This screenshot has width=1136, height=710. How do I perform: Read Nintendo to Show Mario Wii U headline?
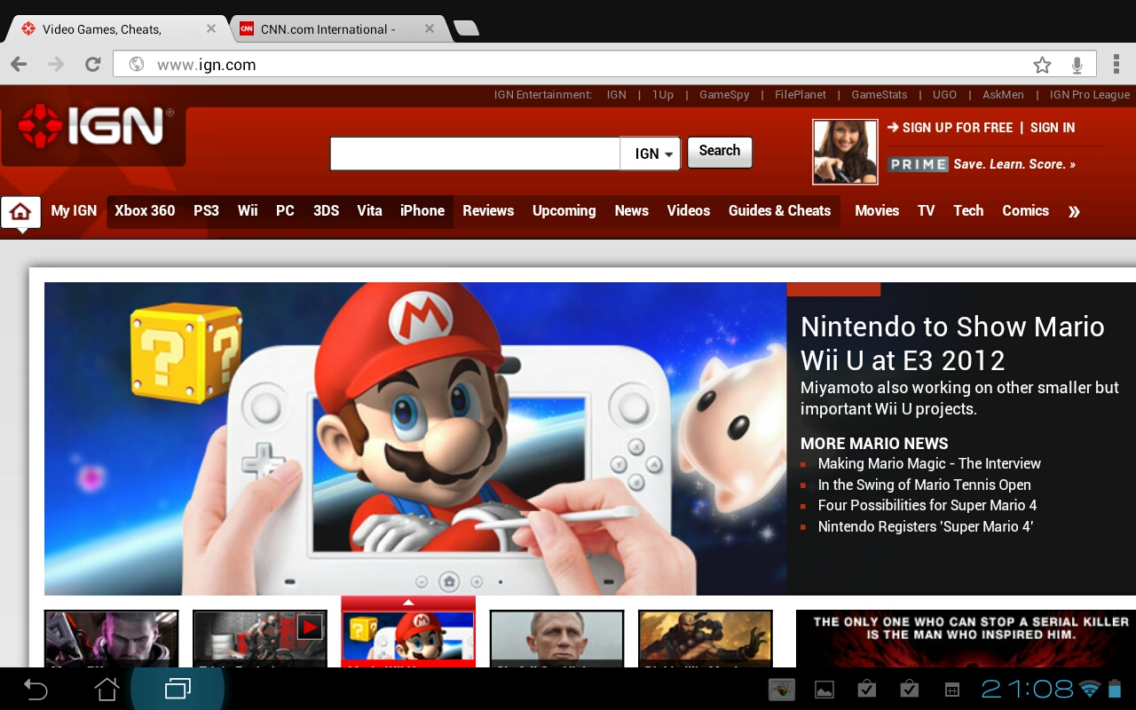952,343
